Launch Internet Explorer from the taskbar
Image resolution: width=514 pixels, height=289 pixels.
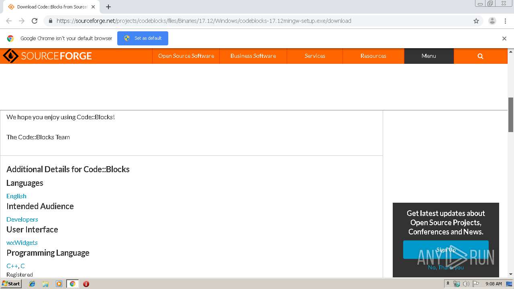tap(32, 284)
